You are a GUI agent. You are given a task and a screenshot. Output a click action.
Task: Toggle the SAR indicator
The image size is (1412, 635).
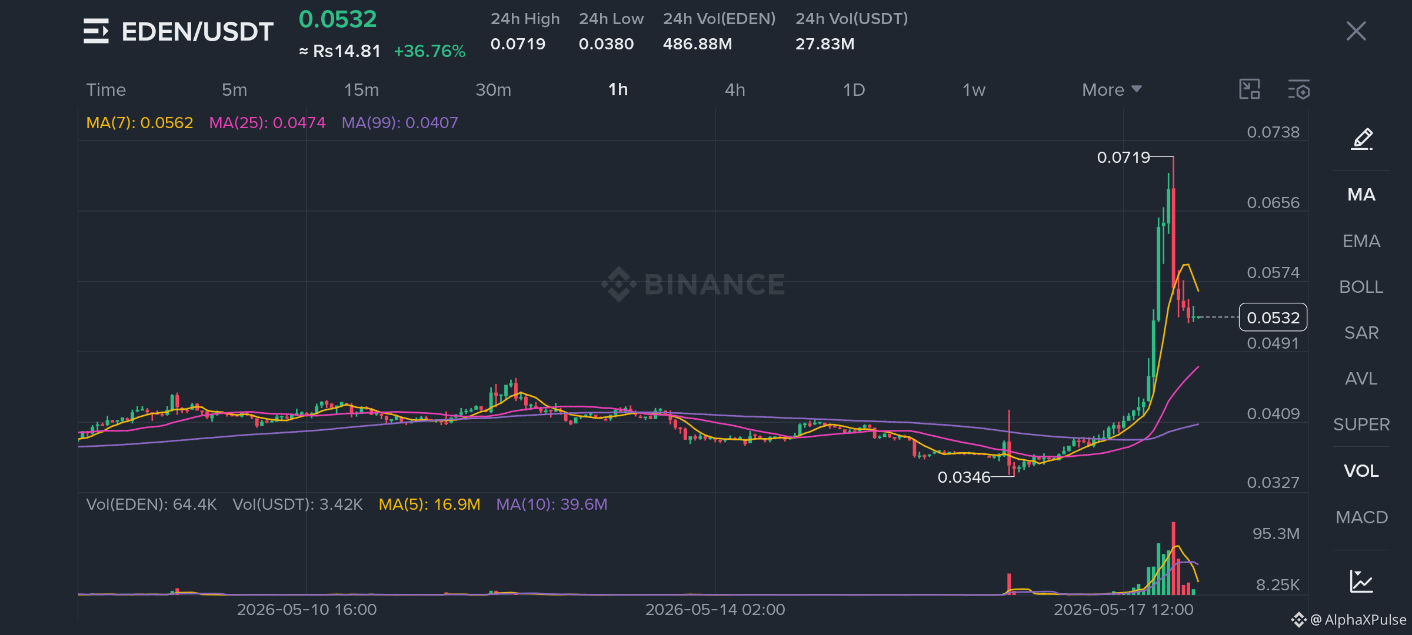(1361, 333)
